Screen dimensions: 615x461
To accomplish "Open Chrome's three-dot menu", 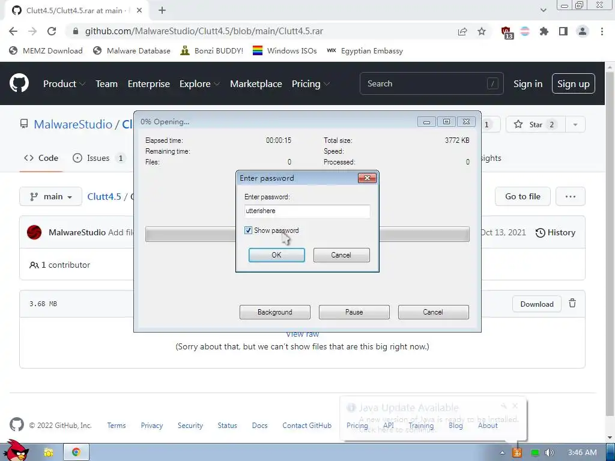I will point(602,31).
